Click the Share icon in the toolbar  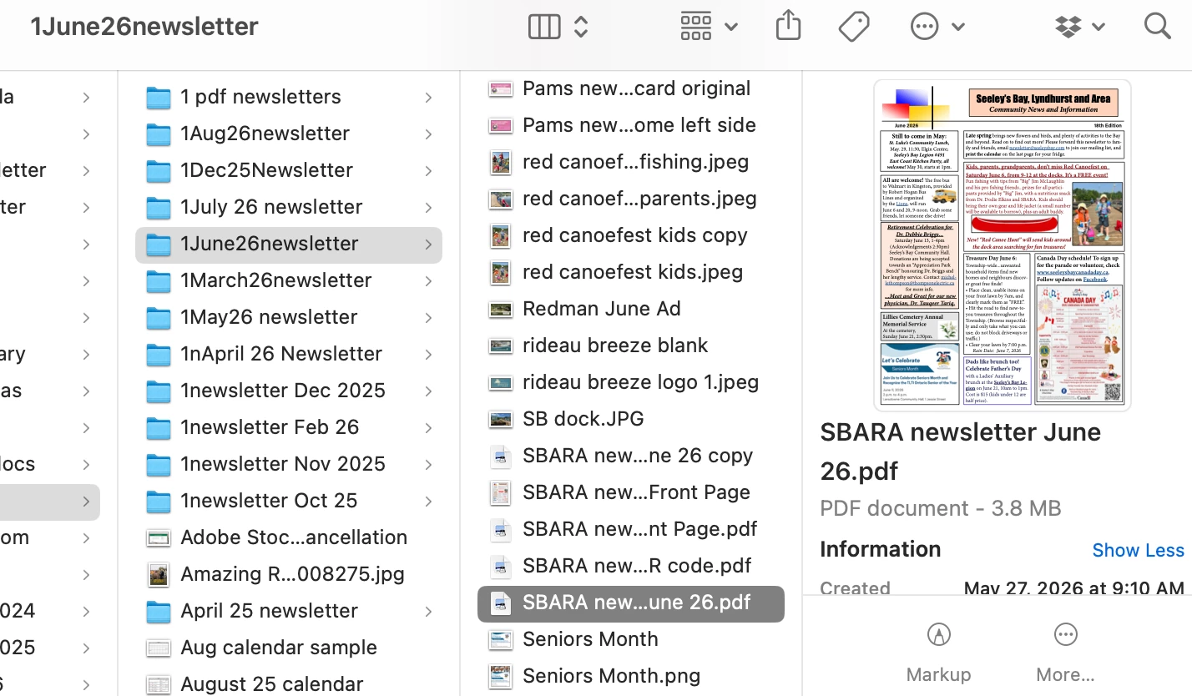pos(788,26)
